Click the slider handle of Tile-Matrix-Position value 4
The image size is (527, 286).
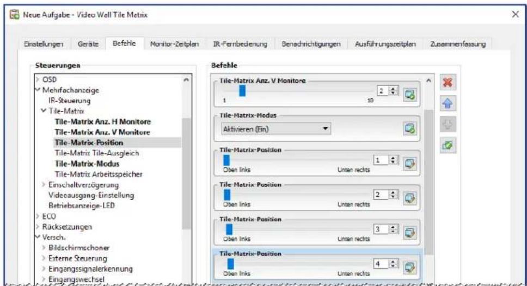230,264
